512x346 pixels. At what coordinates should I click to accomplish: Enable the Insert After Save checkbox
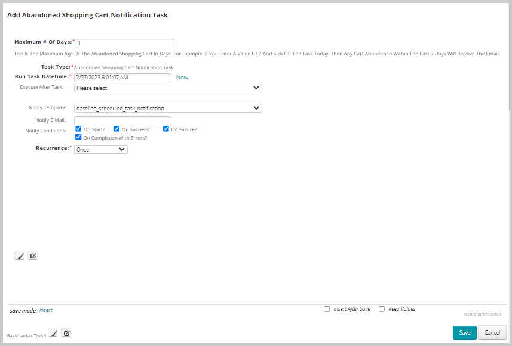(x=327, y=308)
